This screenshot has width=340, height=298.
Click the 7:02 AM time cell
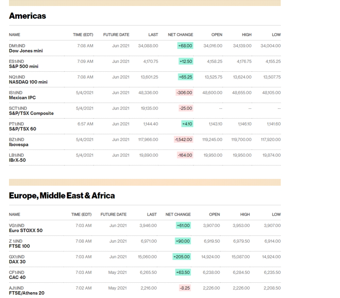click(x=84, y=288)
